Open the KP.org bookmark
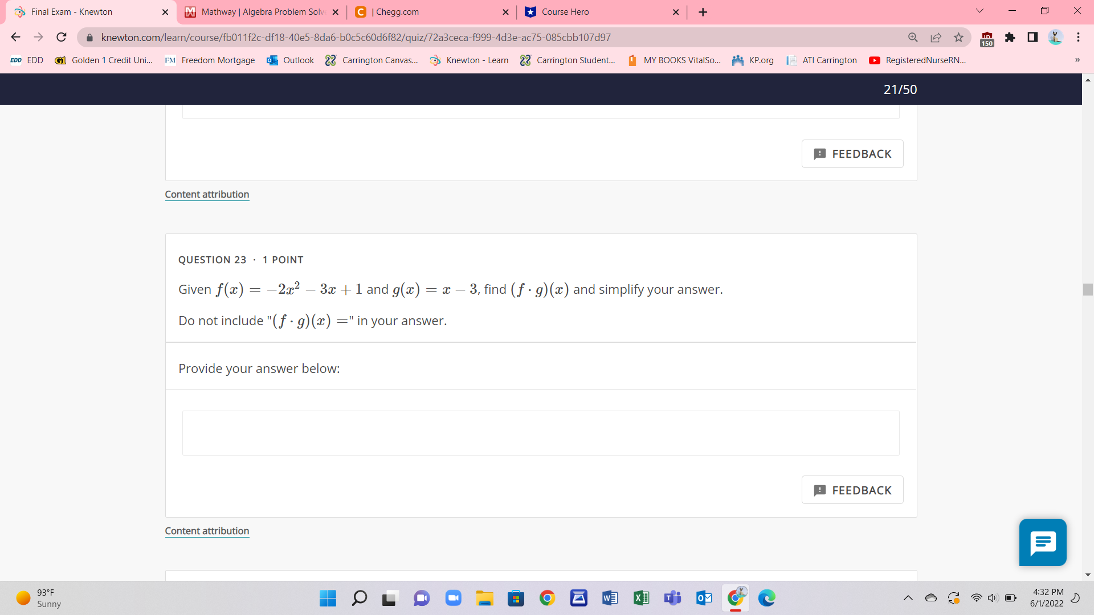This screenshot has width=1094, height=615. pos(753,60)
